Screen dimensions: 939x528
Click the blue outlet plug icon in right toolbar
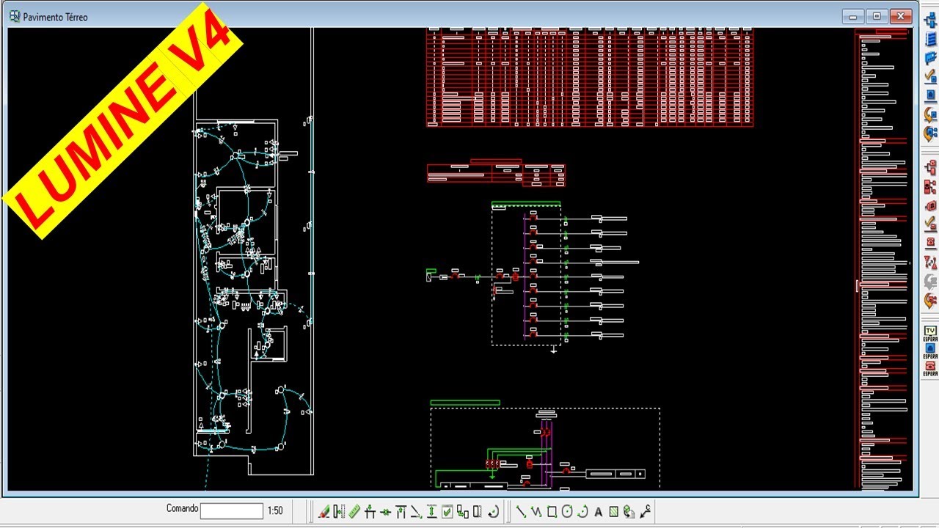pyautogui.click(x=930, y=57)
